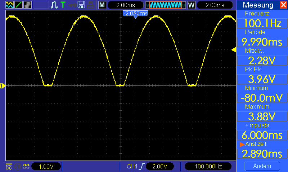
Task: Click the DC coupling icon
Action: pos(9,166)
